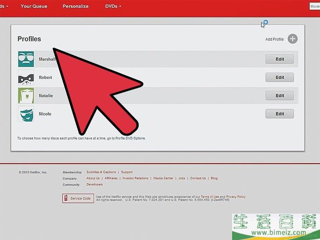Click the Profiles heading
The image size is (320, 240).
29,39
